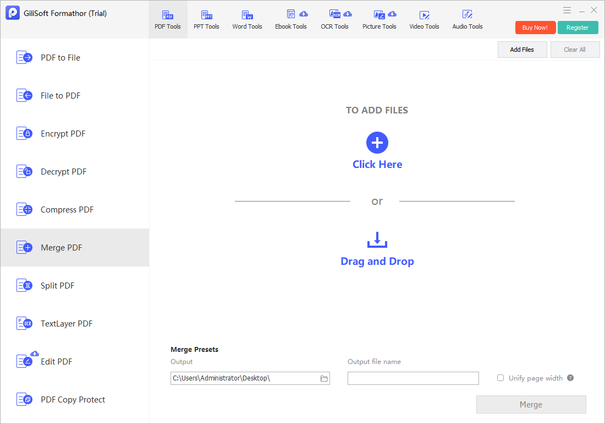Select the Compress PDF icon
The image size is (605, 424).
point(24,209)
